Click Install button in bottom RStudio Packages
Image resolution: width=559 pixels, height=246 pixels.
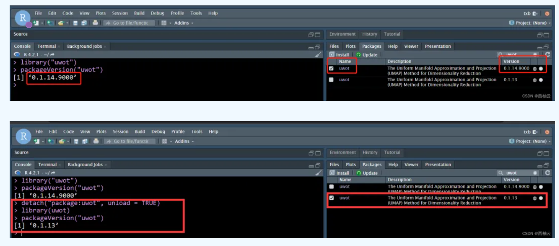coord(339,173)
